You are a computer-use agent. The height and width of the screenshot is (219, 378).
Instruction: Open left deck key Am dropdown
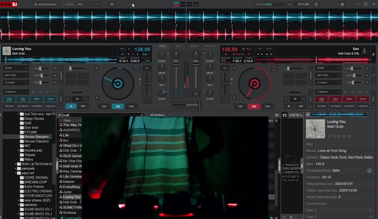pos(146,54)
